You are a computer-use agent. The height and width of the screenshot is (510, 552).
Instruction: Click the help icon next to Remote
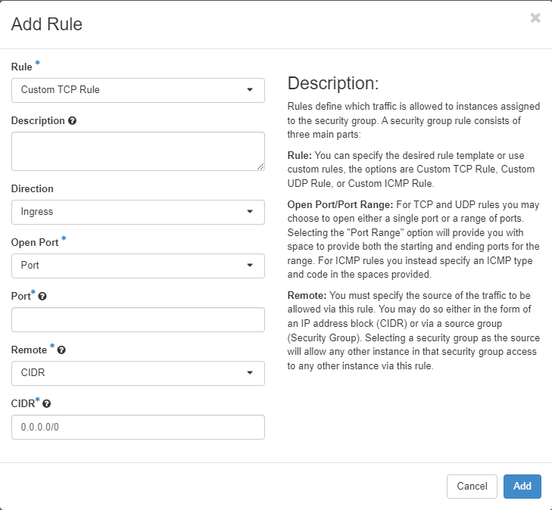[61, 350]
